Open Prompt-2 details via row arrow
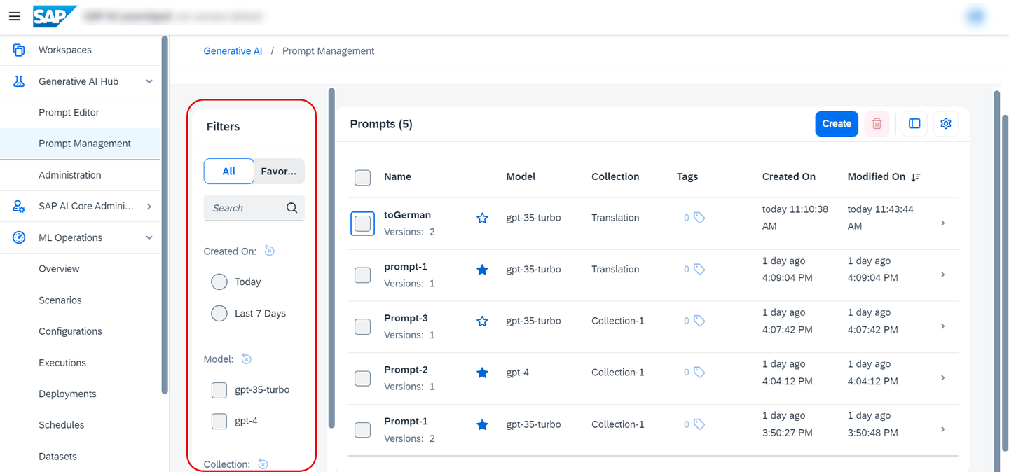 pyautogui.click(x=943, y=378)
